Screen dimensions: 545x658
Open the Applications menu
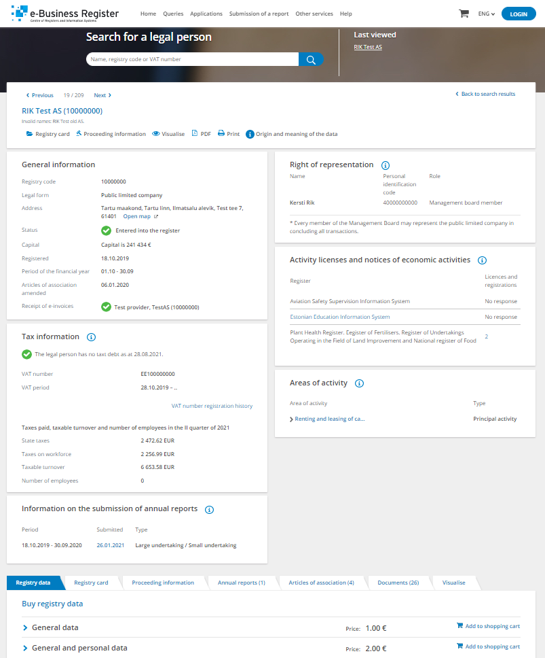pyautogui.click(x=206, y=14)
